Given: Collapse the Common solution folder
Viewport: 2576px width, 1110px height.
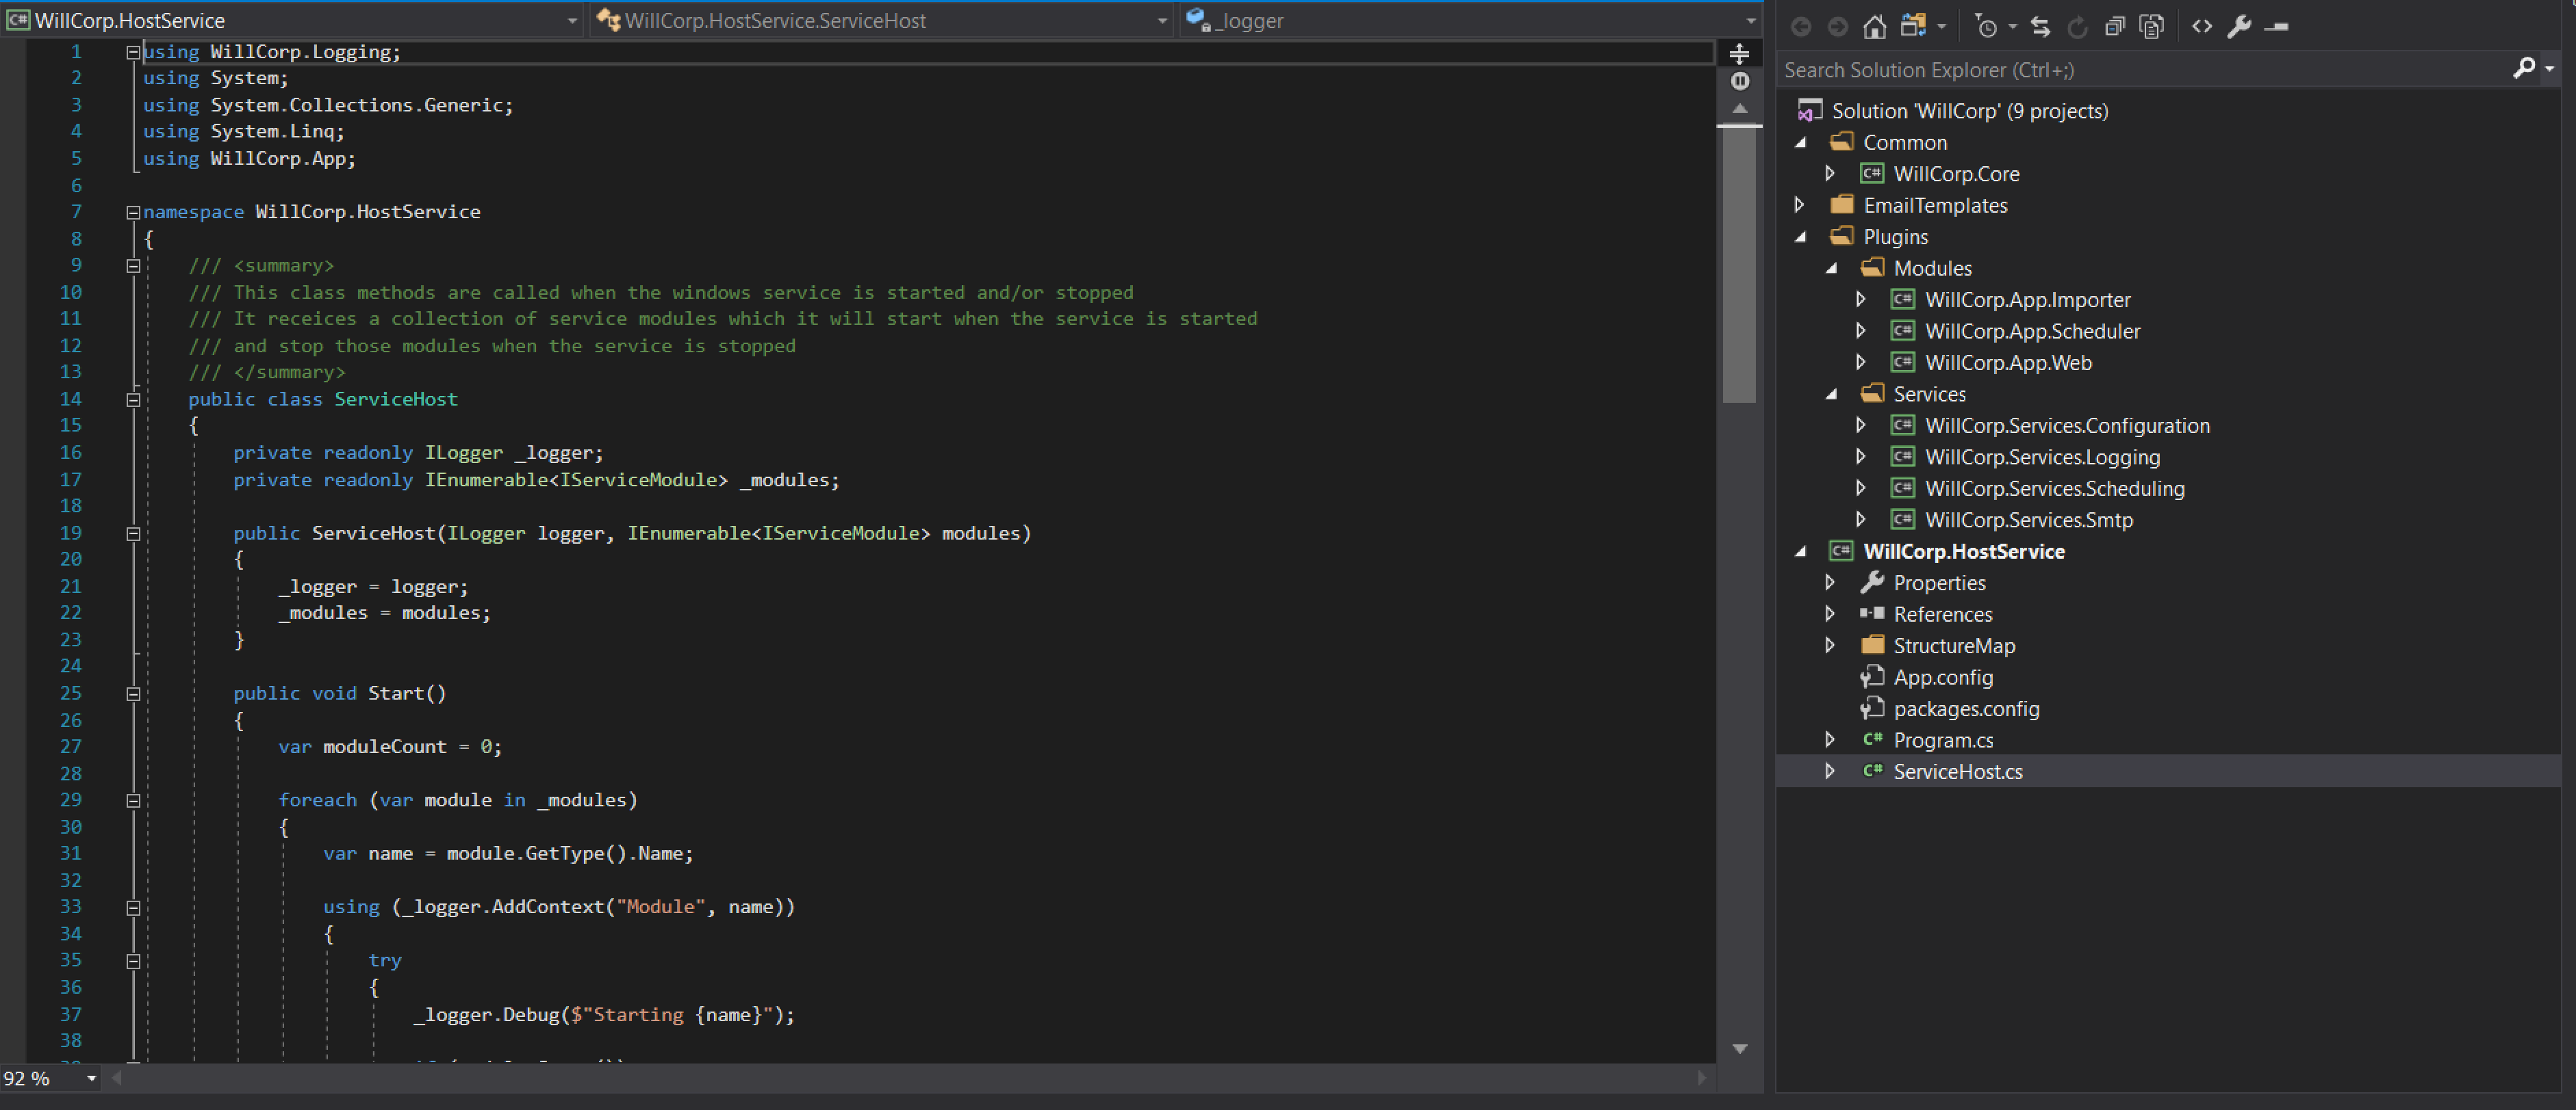Looking at the screenshot, I should click(x=1801, y=143).
